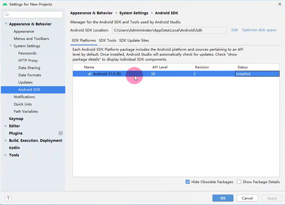Click the Status column header
This screenshot has height=205, width=285.
point(257,67)
